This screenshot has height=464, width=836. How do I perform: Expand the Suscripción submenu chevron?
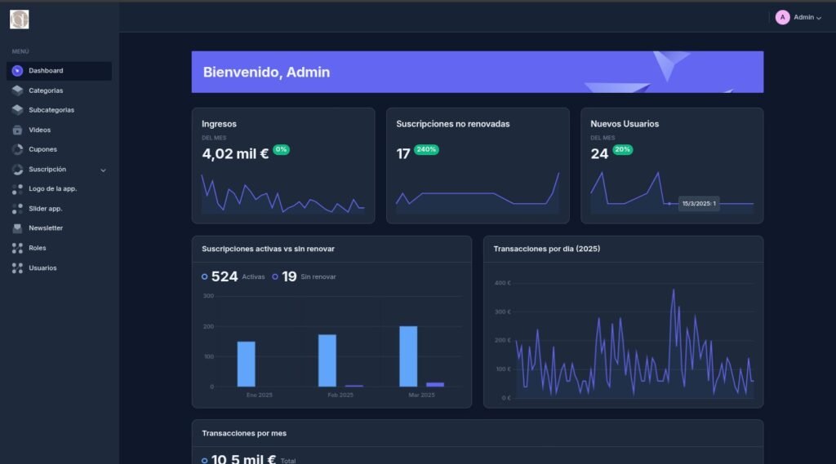[103, 170]
